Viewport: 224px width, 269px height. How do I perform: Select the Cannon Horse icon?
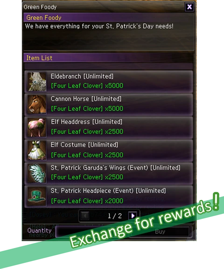[37, 104]
